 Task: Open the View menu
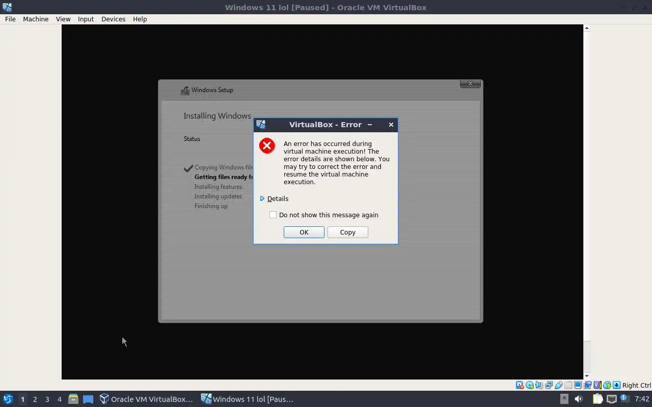point(63,19)
